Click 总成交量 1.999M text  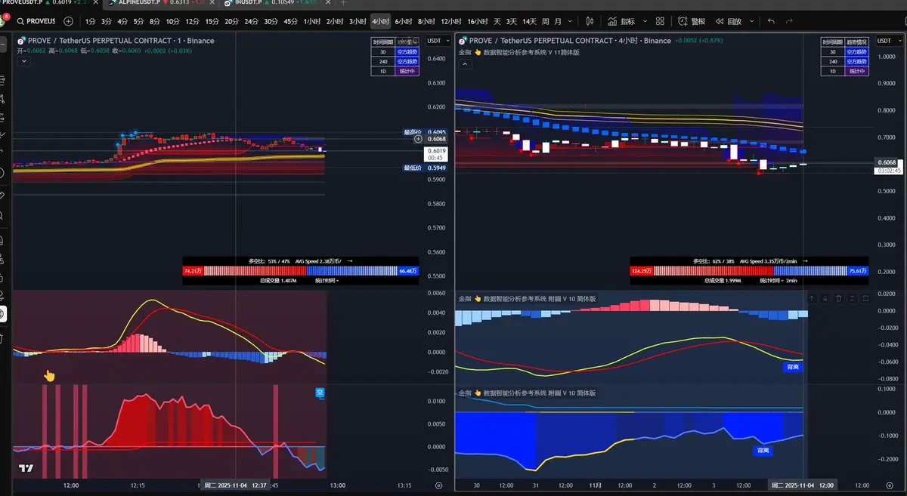722,280
